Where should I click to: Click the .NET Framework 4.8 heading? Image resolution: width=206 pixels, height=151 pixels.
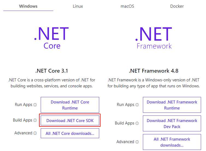click(x=154, y=71)
